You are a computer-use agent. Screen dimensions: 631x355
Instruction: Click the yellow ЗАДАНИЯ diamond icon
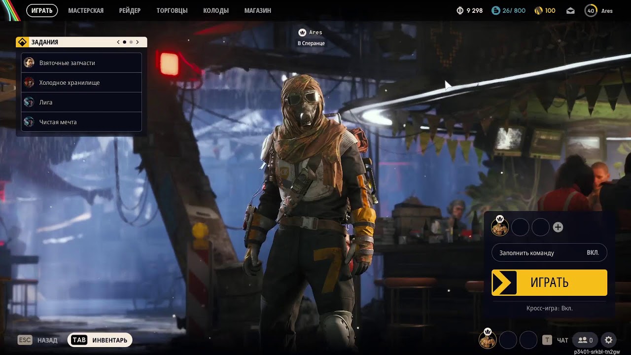click(22, 42)
